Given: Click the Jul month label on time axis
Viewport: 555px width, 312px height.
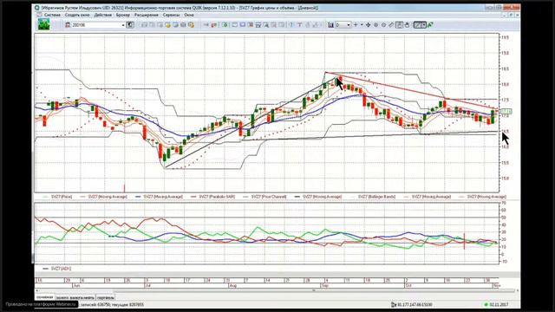Looking at the screenshot, I should [147, 285].
